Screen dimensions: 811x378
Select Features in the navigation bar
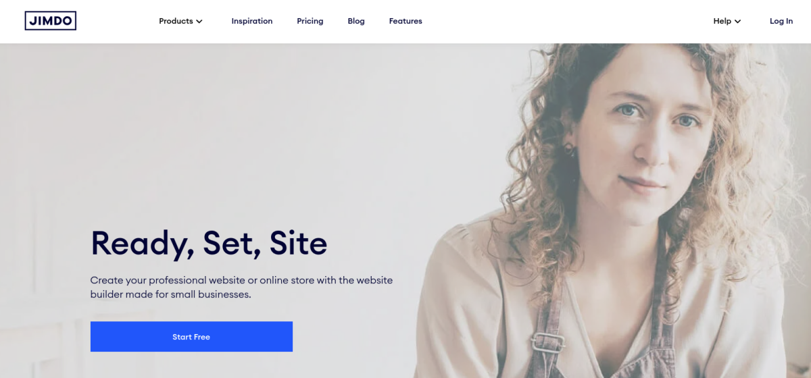point(405,21)
